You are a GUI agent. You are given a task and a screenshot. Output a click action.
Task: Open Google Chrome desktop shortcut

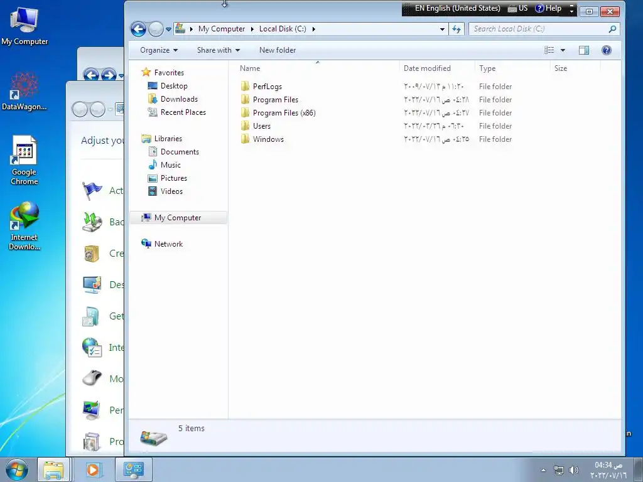(24, 160)
